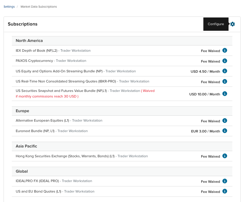
Task: Select IDEALPRO FX (IDEAL PRO) text
Action: tap(37, 181)
